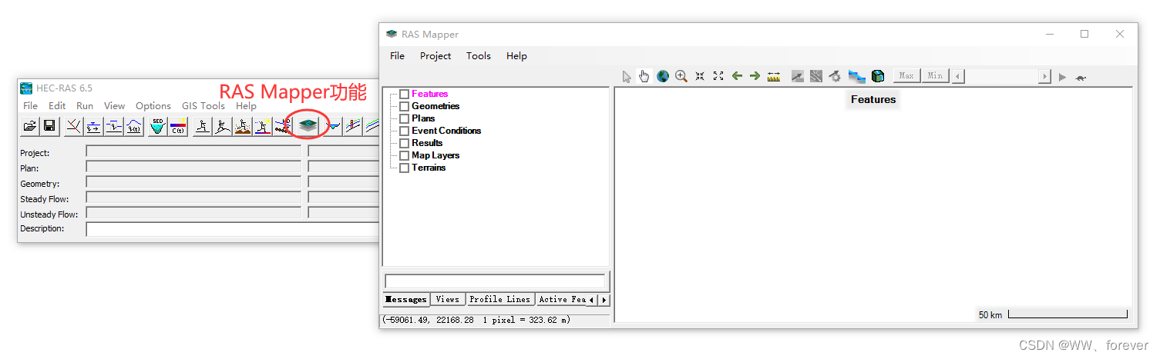Image resolution: width=1160 pixels, height=359 pixels.
Task: Switch to the Profile Lines tab
Action: 500,300
